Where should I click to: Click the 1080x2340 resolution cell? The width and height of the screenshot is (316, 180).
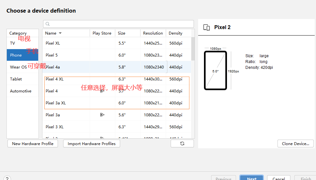point(154,67)
